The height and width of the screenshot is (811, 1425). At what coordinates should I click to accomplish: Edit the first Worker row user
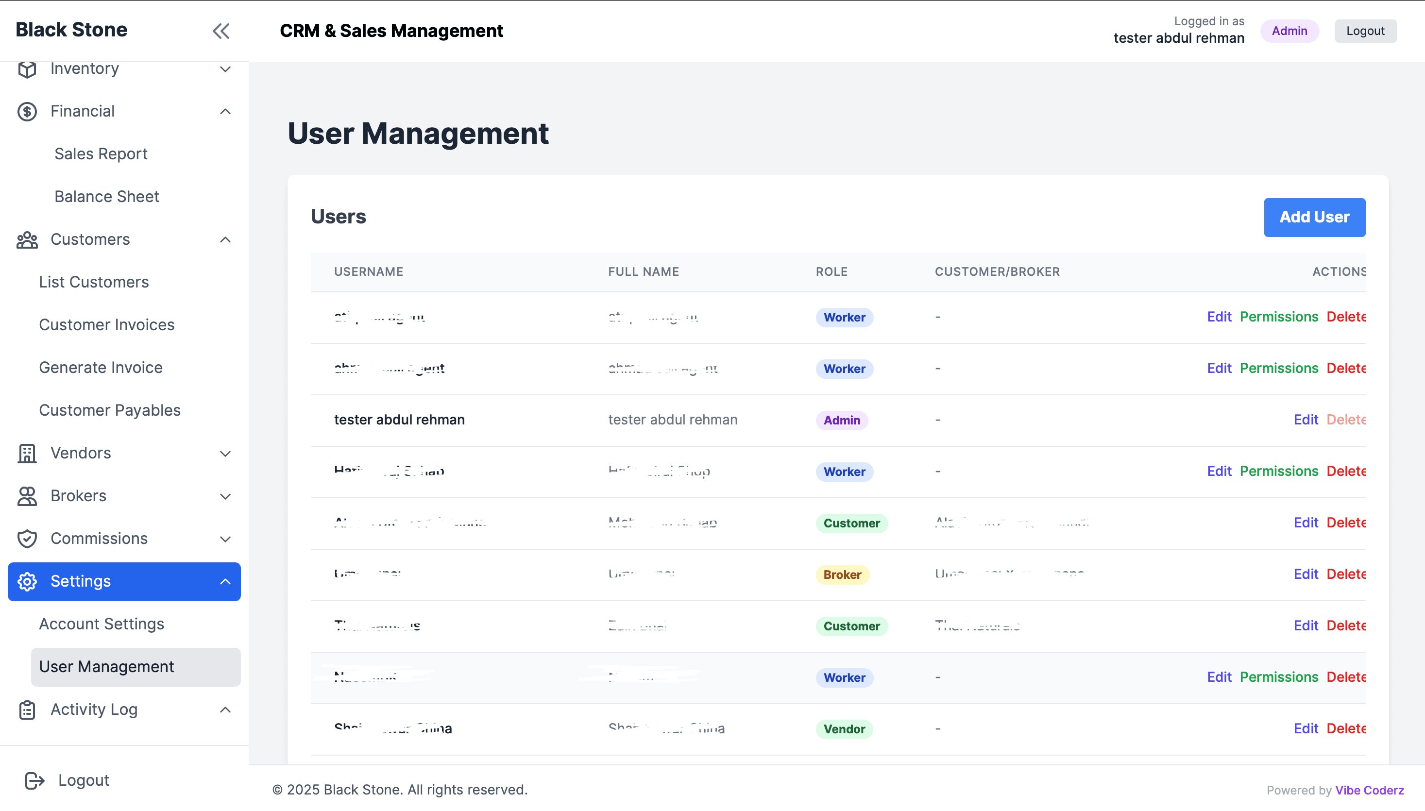click(1219, 316)
